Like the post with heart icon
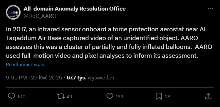The image size is (220, 107). tap(110, 96)
